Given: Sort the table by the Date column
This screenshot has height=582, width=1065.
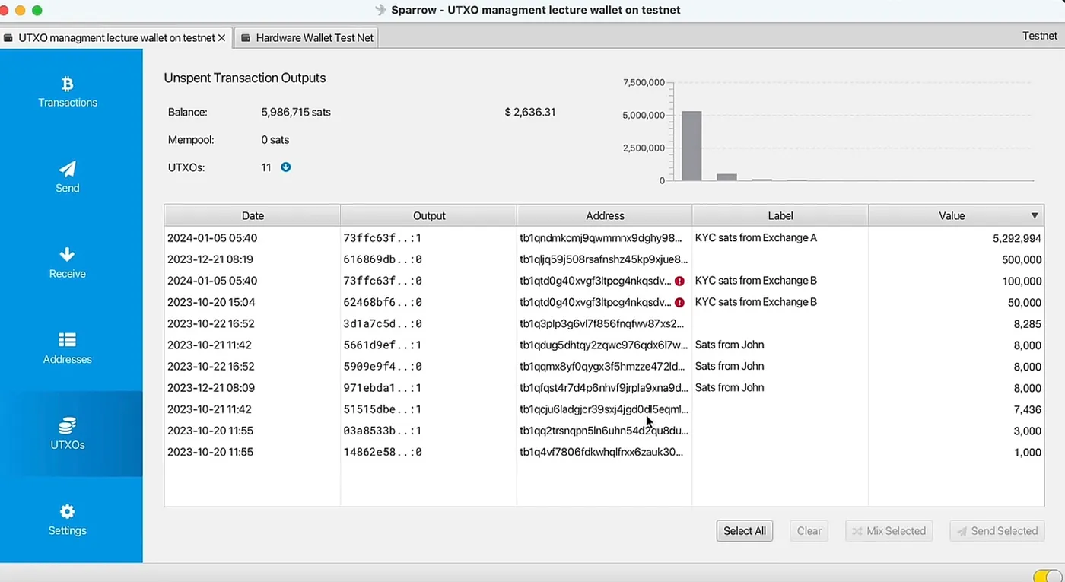Looking at the screenshot, I should 253,216.
